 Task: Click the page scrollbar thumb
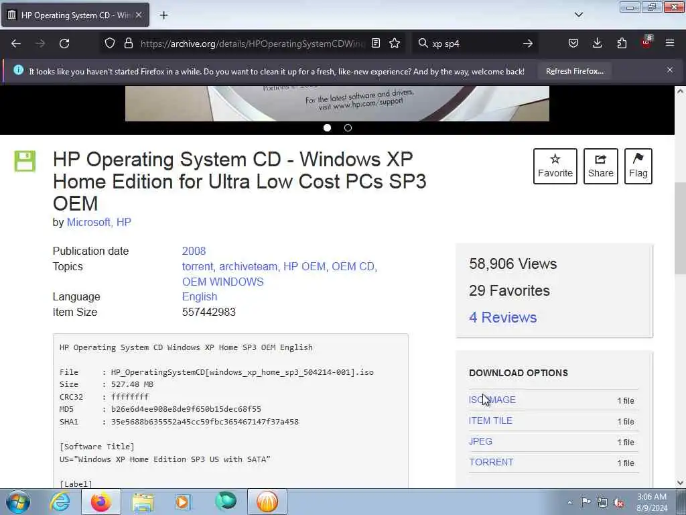(680, 228)
